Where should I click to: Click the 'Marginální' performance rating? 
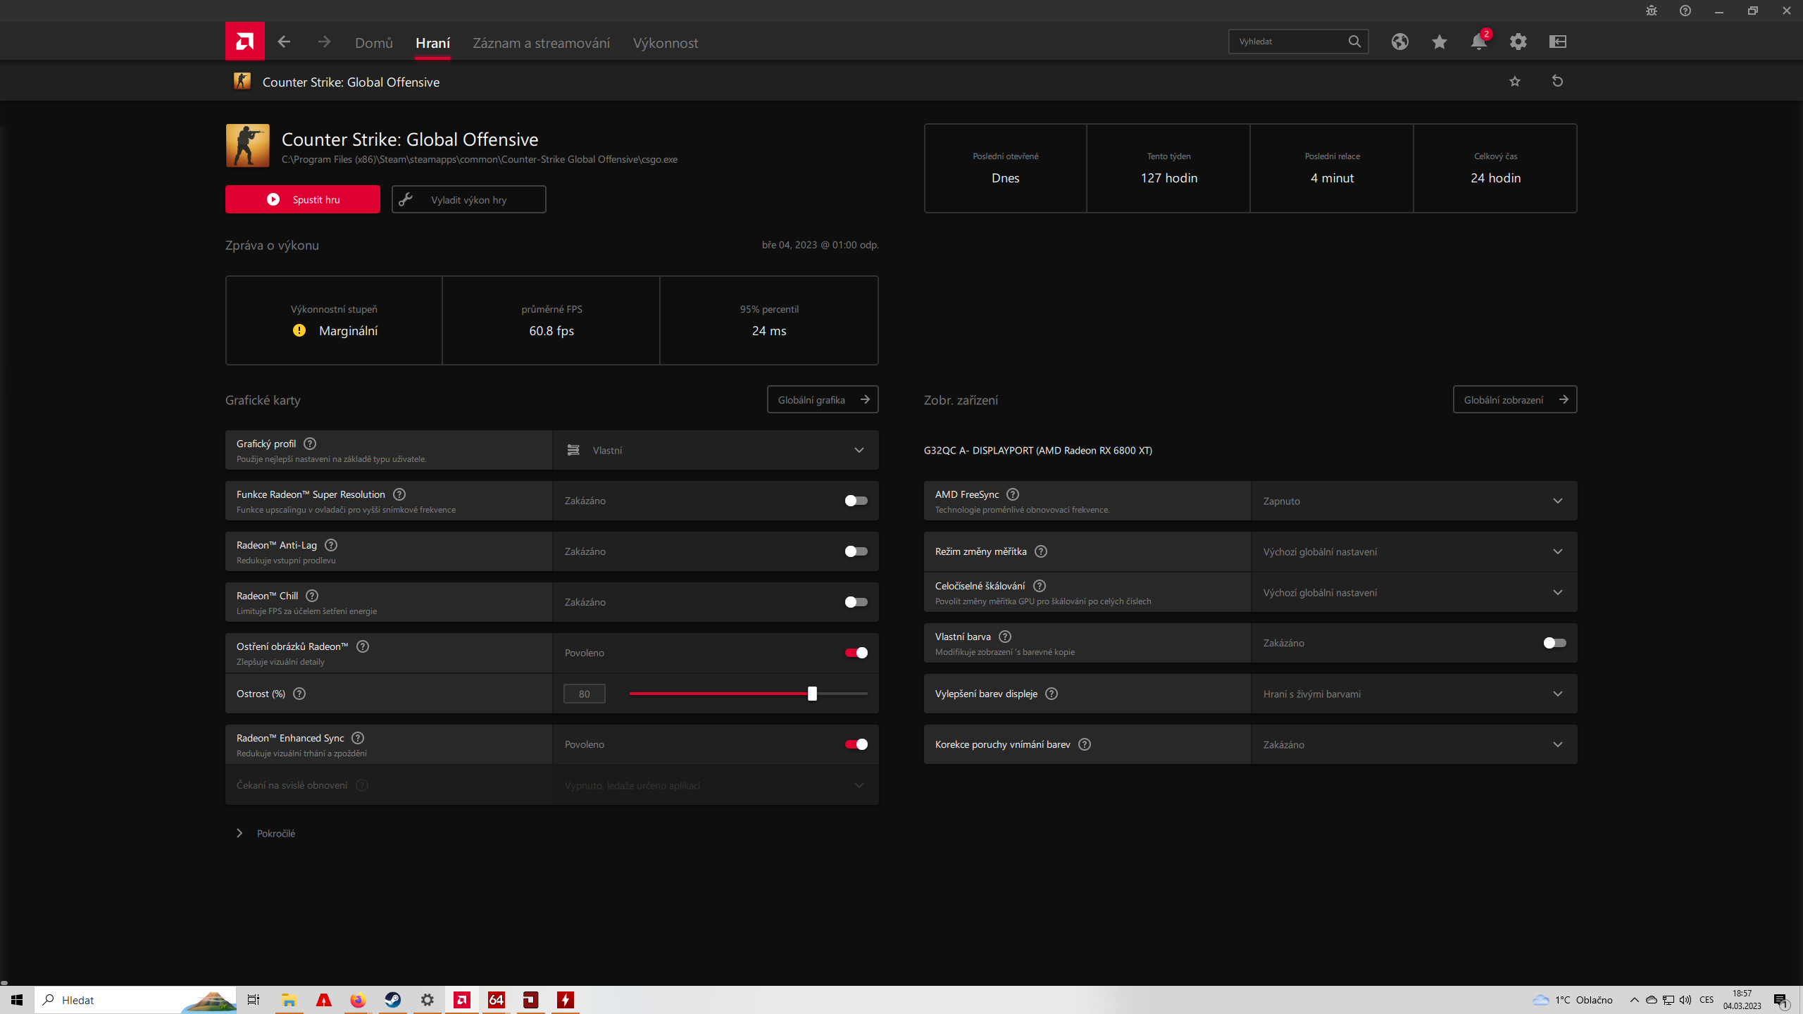click(x=348, y=331)
